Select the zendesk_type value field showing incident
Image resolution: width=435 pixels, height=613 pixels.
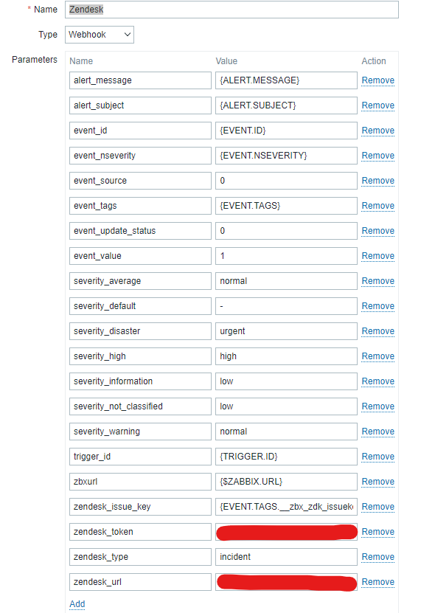(282, 557)
